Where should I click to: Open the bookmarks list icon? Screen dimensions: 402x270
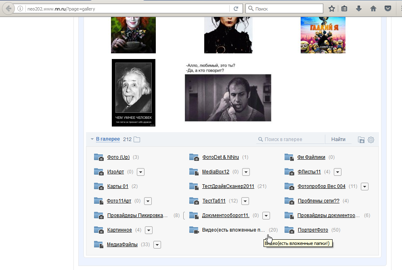pos(344,9)
